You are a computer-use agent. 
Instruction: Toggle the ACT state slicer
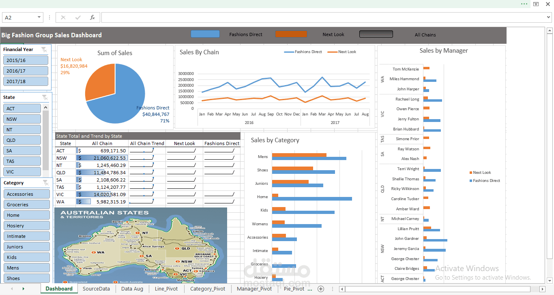click(x=22, y=108)
